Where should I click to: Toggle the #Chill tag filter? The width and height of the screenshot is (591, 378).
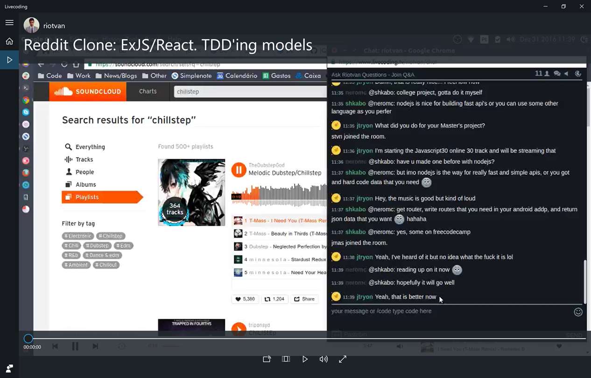tap(72, 245)
